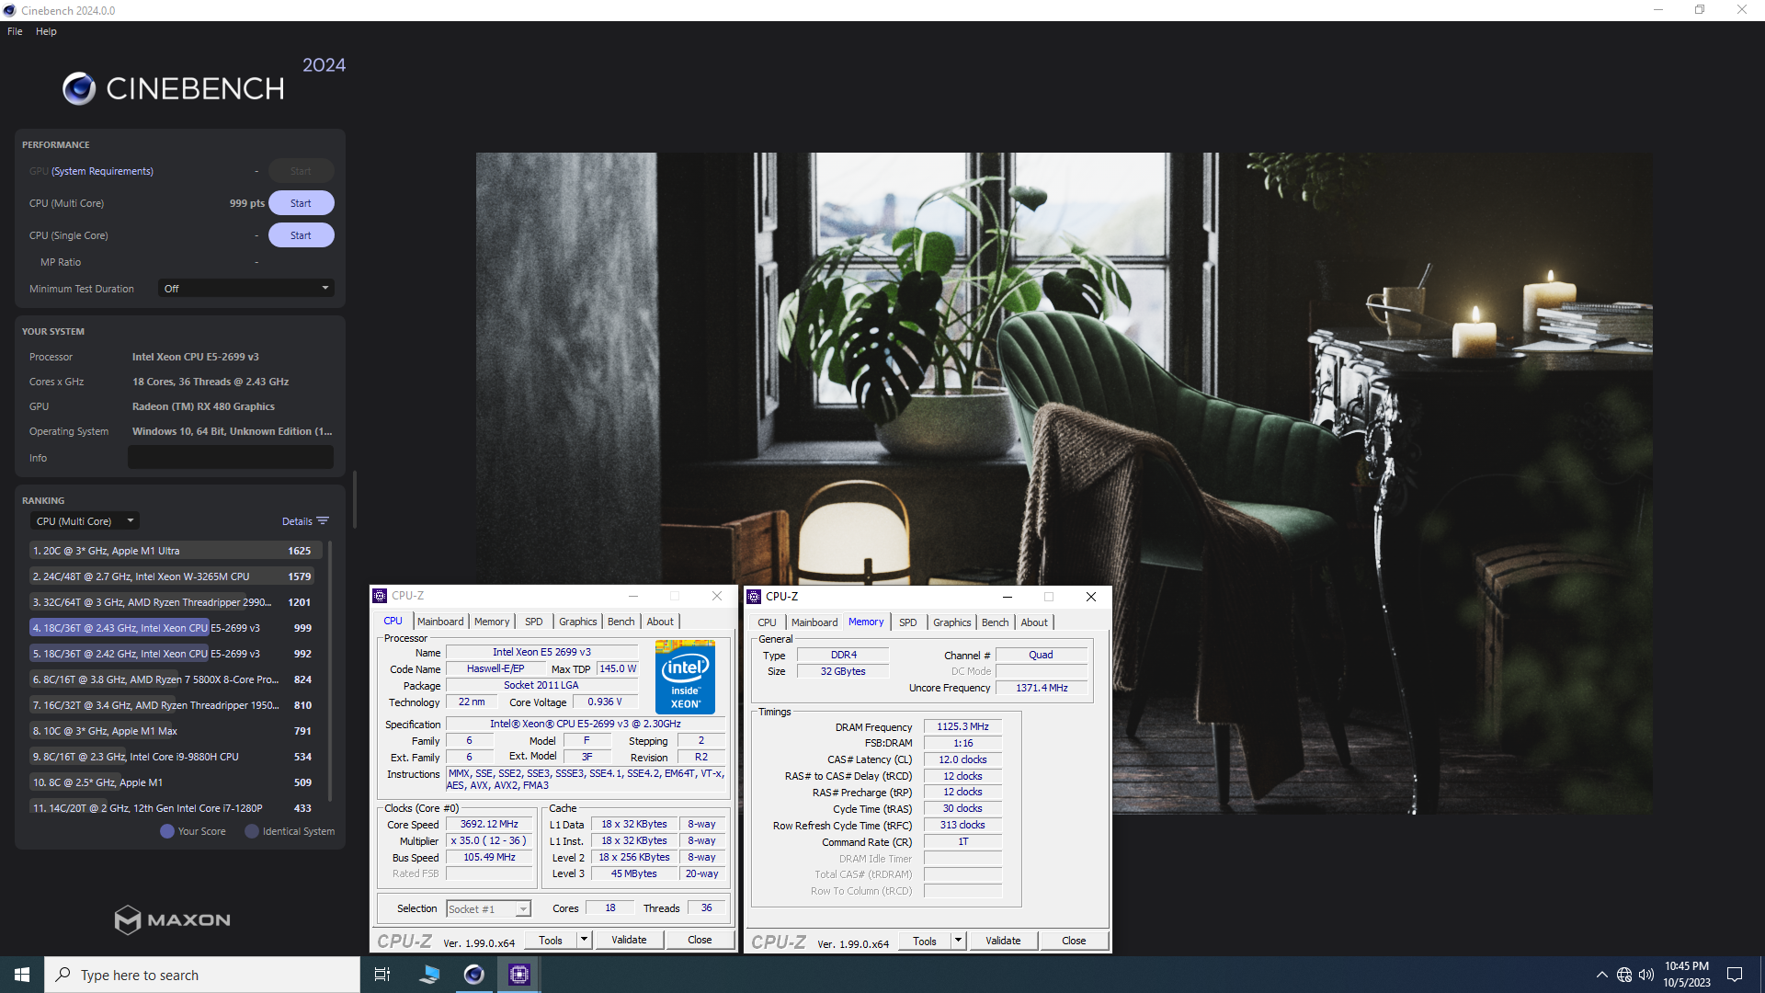Click the Info input field
Image resolution: width=1765 pixels, height=993 pixels.
click(230, 458)
